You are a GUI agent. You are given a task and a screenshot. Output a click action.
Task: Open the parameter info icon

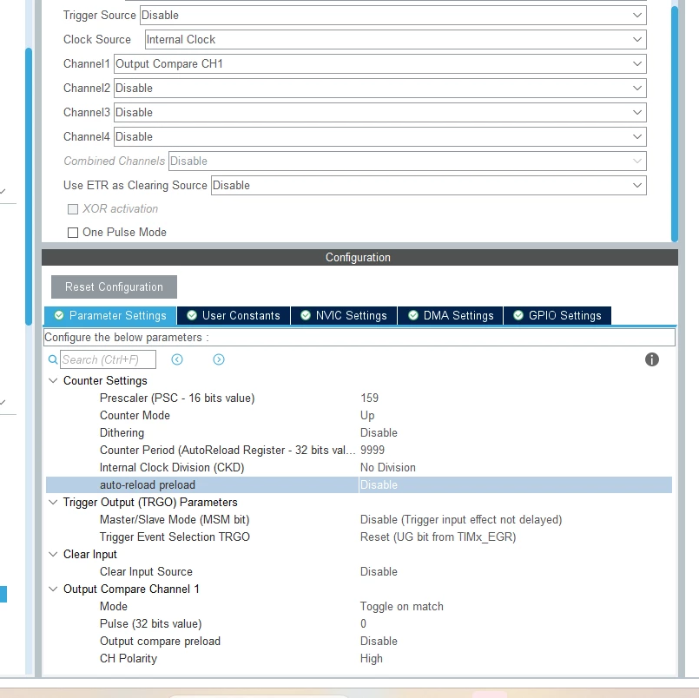652,359
